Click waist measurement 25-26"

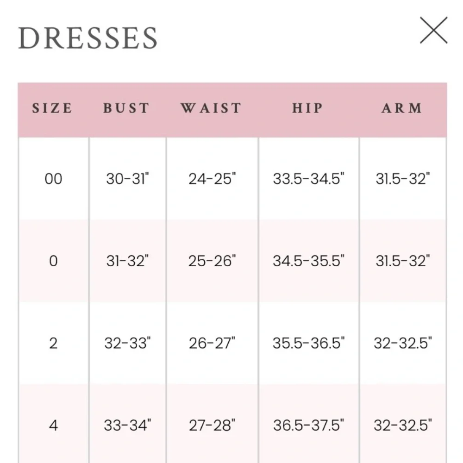[x=212, y=261]
